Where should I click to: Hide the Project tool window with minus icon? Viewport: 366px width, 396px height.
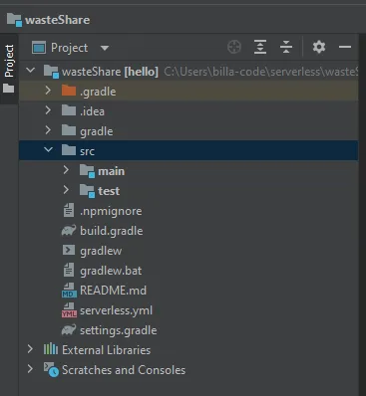(345, 47)
